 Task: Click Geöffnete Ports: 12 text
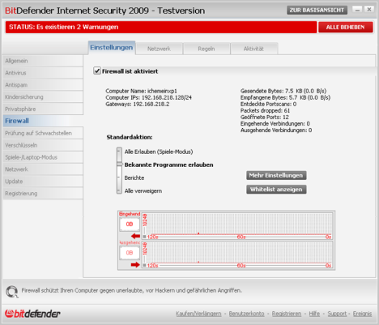(x=265, y=117)
